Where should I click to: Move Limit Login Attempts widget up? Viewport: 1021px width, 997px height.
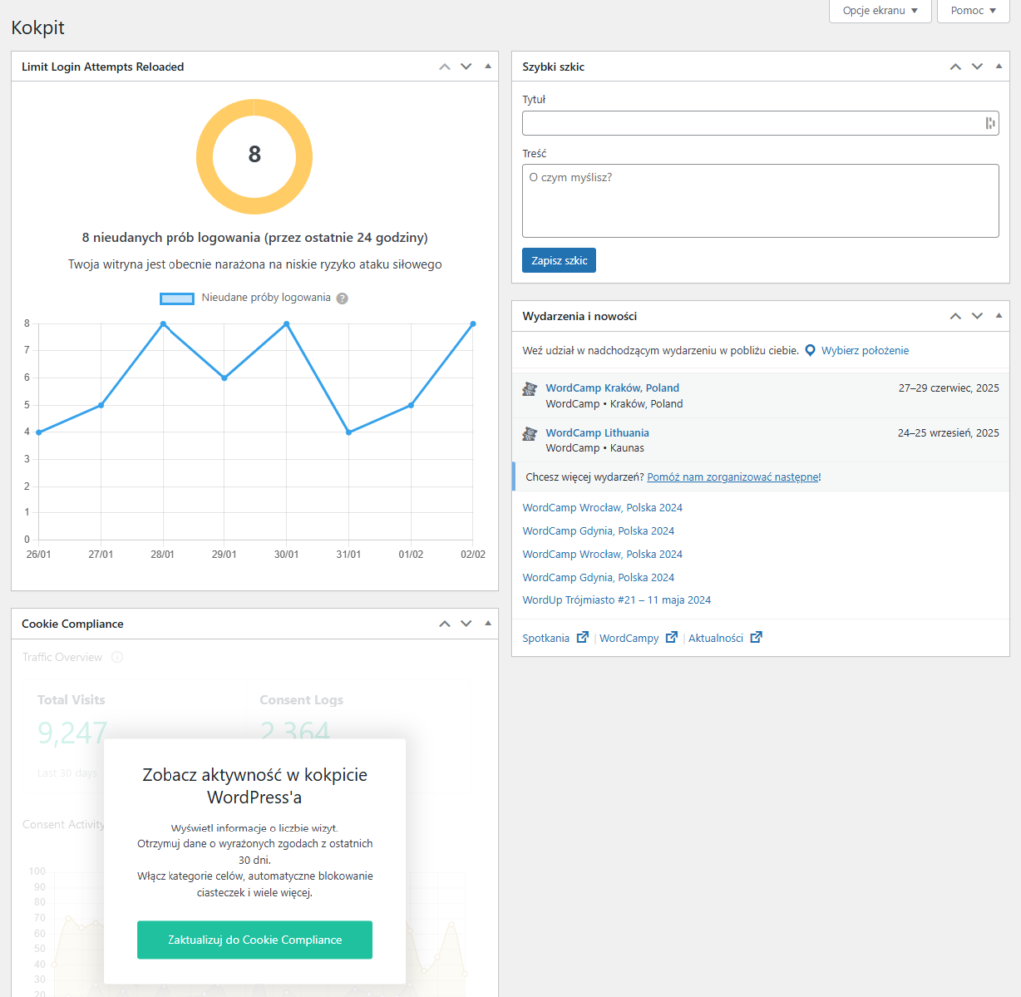pyautogui.click(x=445, y=67)
